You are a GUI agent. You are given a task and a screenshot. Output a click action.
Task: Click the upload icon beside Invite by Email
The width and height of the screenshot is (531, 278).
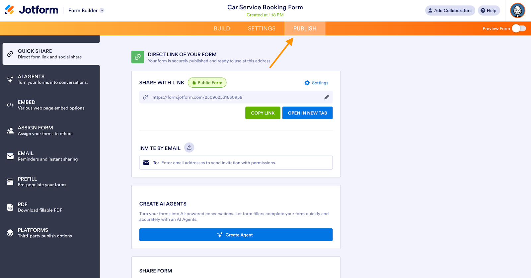pyautogui.click(x=189, y=148)
